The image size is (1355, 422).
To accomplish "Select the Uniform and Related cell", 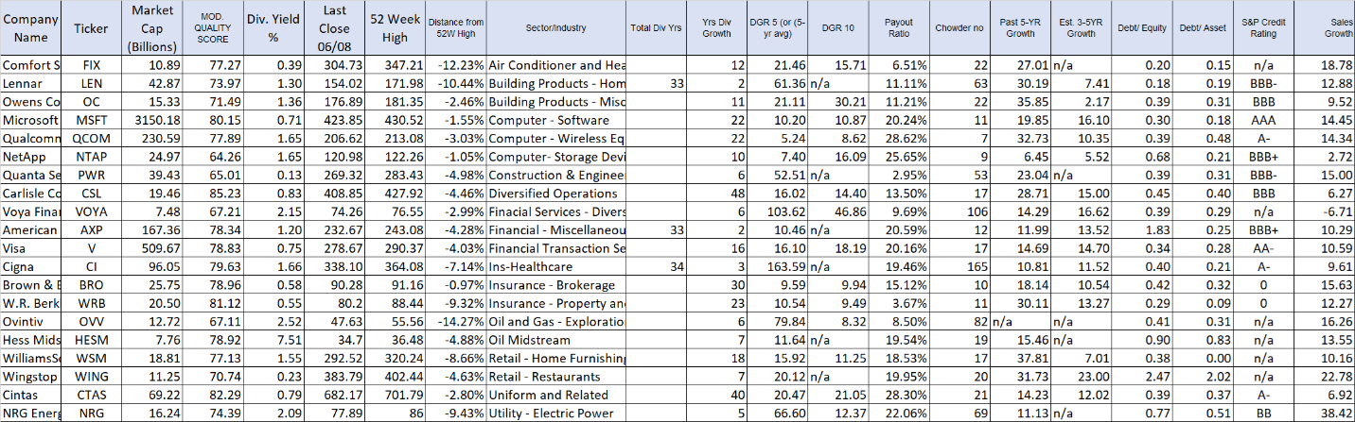I will (x=556, y=395).
